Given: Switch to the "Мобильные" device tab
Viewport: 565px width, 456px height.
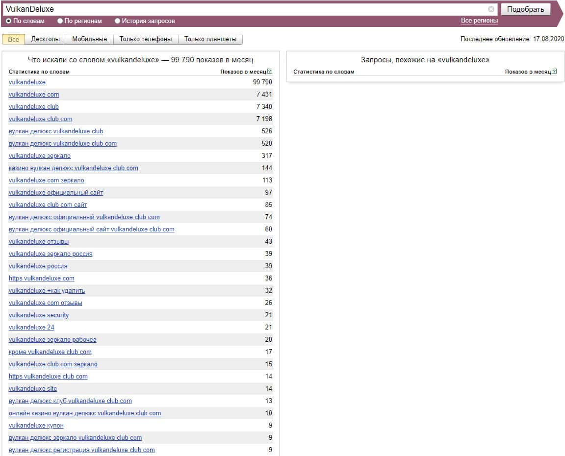Looking at the screenshot, I should (89, 39).
